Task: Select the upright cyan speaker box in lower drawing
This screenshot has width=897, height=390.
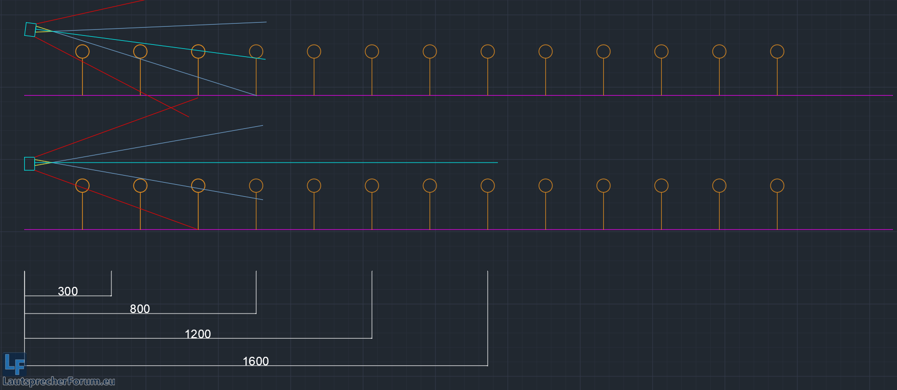Action: pos(30,164)
